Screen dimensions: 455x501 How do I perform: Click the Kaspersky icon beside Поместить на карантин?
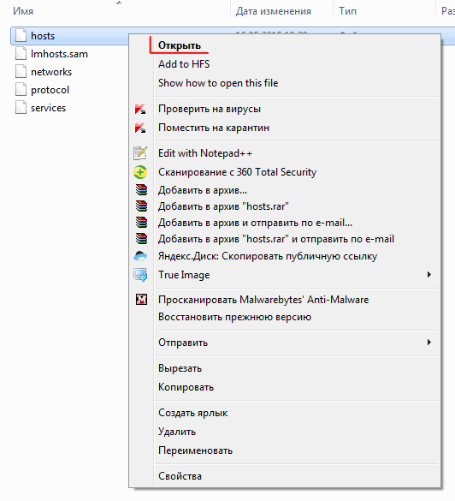tap(140, 128)
